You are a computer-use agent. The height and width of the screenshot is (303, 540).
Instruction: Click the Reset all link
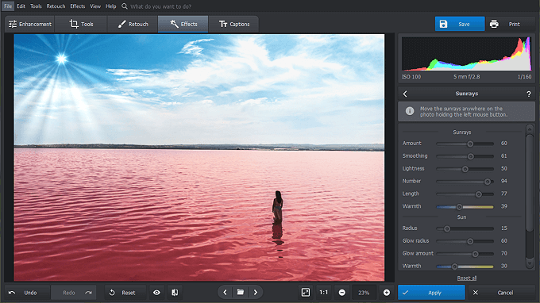(x=467, y=278)
